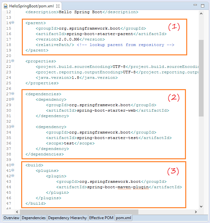The height and width of the screenshot is (223, 210).
Task: Click line number 20 in the gutter
Action: point(9,56)
